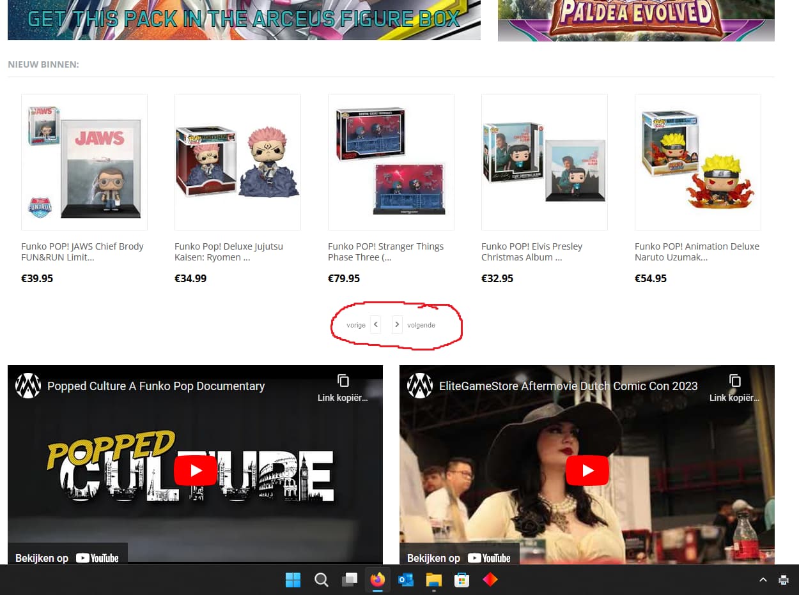This screenshot has width=799, height=595.
Task: Open the EliteGameStore Aftermovie Dutch Comic Con title
Action: pyautogui.click(x=568, y=386)
